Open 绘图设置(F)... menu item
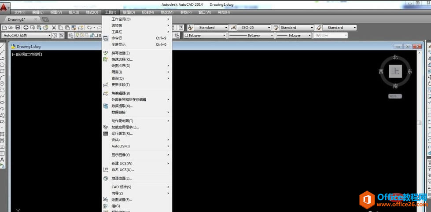Viewport: 431px width, 212px height. pos(137,199)
